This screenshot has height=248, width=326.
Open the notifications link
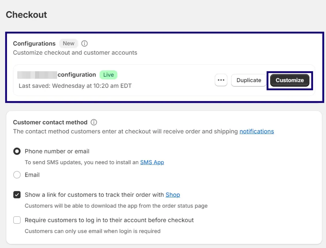[257, 131]
